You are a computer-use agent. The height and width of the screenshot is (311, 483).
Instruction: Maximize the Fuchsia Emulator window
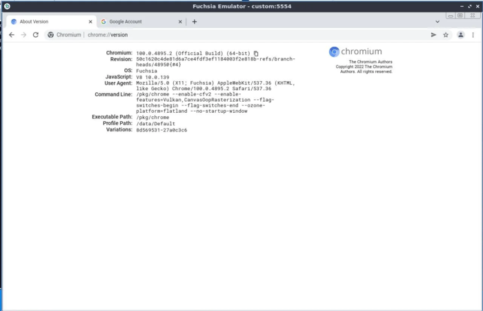coord(470,6)
